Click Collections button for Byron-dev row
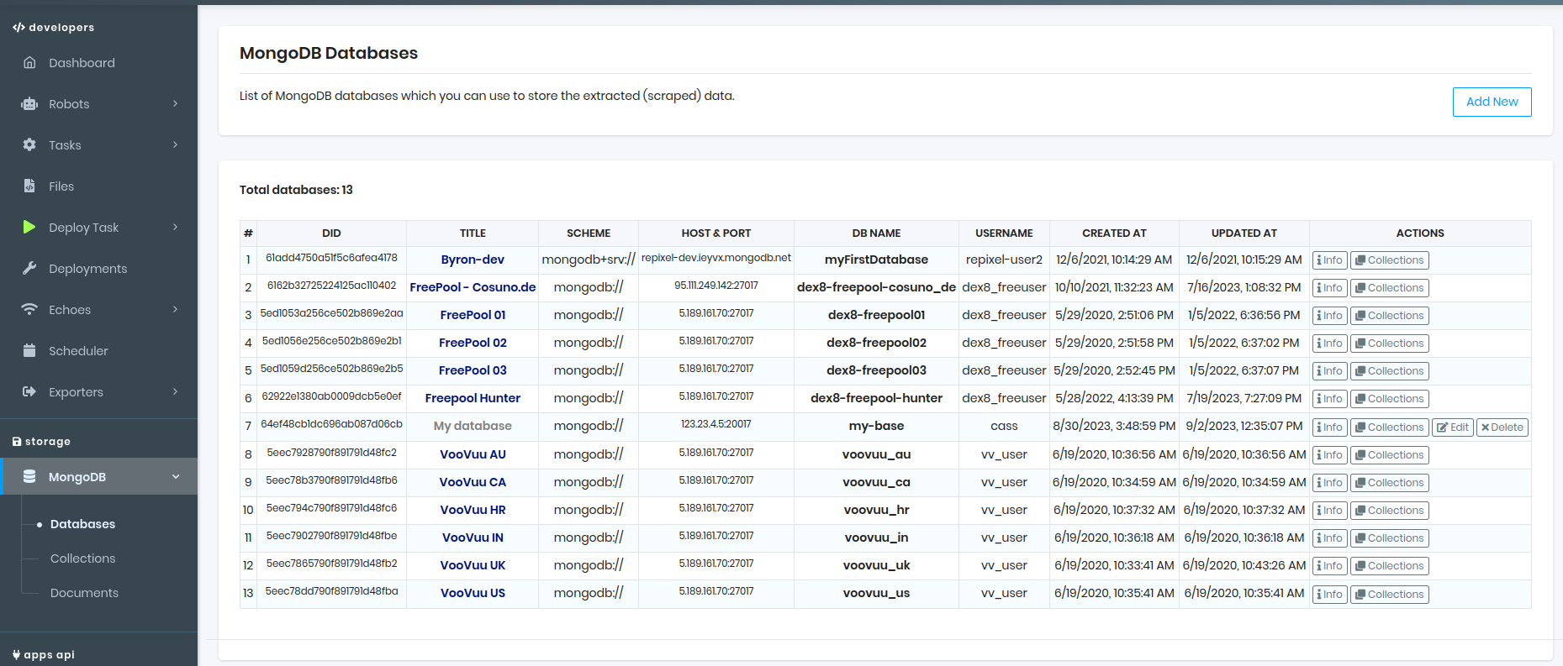Screen dimensions: 1563x666 pyautogui.click(x=1389, y=260)
